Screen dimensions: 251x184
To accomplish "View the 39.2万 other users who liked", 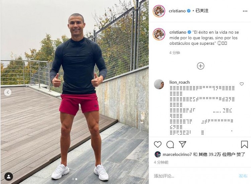I will (210, 155).
